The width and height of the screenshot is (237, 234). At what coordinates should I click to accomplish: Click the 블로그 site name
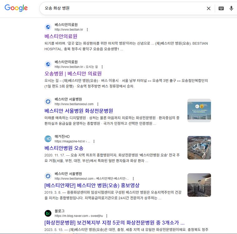point(60,211)
